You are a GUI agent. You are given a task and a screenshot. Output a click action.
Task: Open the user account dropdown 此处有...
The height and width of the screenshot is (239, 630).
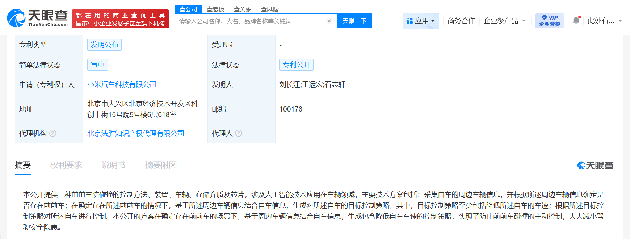tap(605, 21)
